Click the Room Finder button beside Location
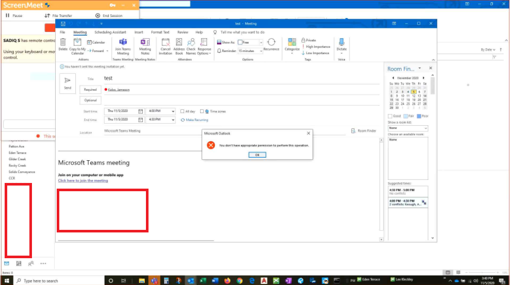 [364, 130]
